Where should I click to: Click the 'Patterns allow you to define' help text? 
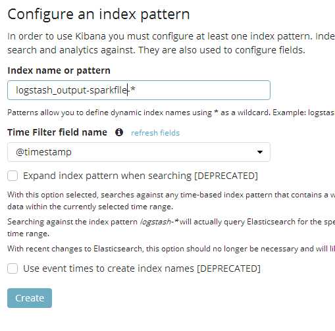tap(171, 113)
